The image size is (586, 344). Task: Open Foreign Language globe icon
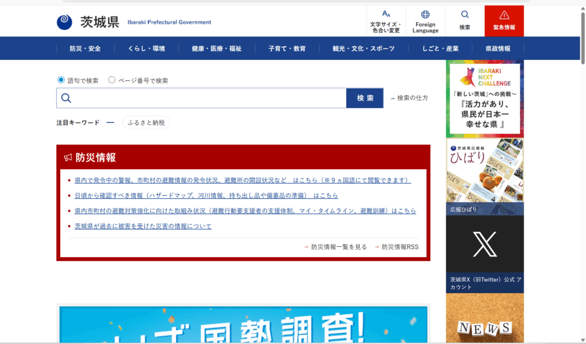(425, 14)
